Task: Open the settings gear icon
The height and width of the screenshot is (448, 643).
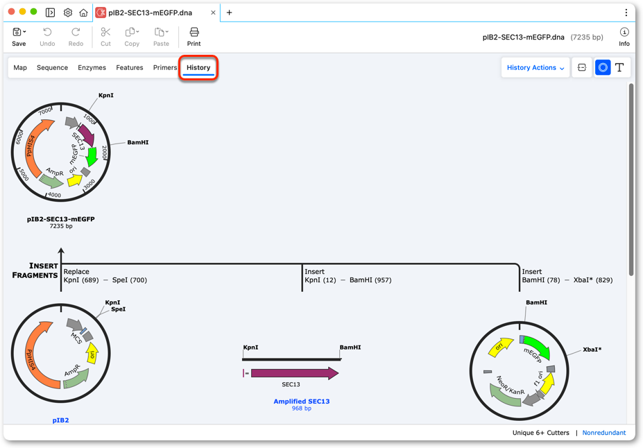Action: (x=68, y=12)
